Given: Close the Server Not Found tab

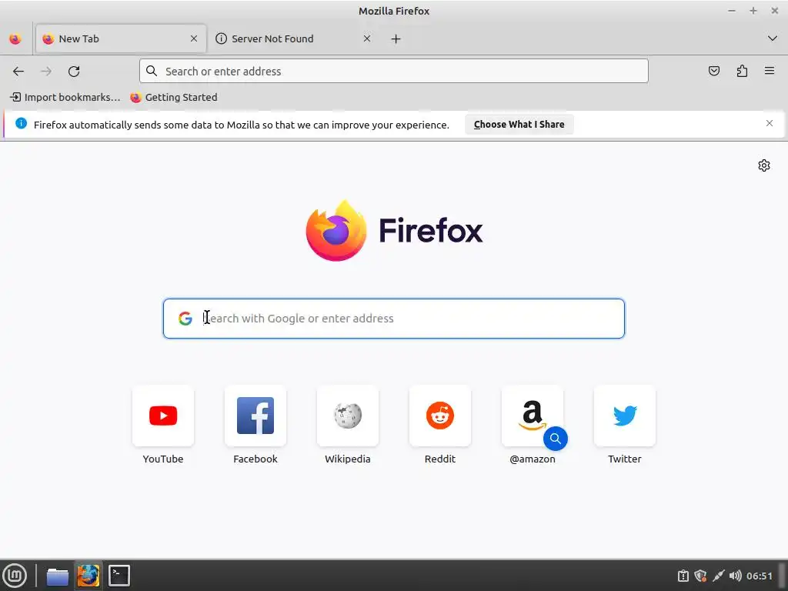Looking at the screenshot, I should point(367,38).
